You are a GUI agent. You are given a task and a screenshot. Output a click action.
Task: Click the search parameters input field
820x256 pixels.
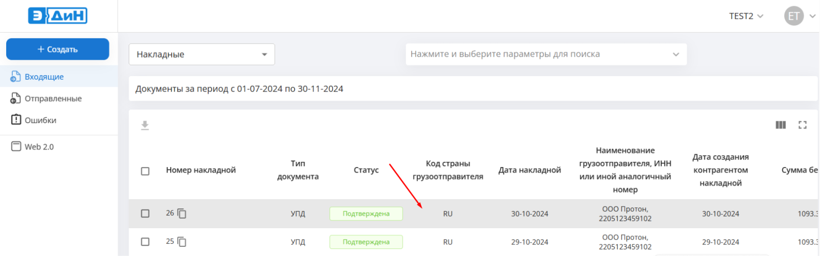click(x=533, y=54)
